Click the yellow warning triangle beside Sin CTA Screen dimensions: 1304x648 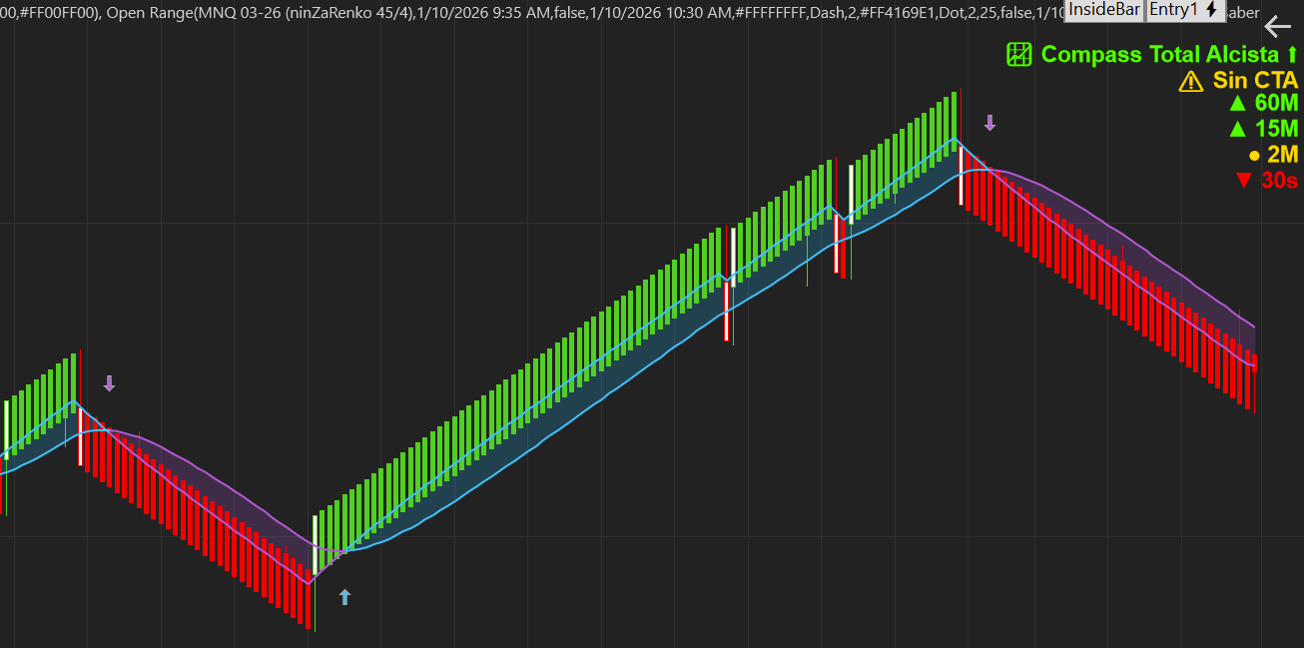tap(1190, 82)
